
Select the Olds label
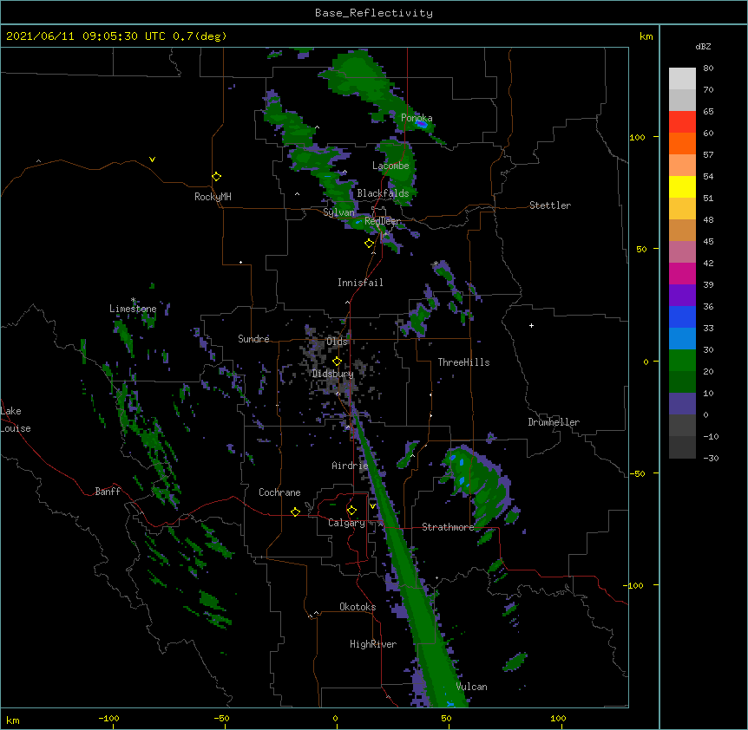coord(337,342)
